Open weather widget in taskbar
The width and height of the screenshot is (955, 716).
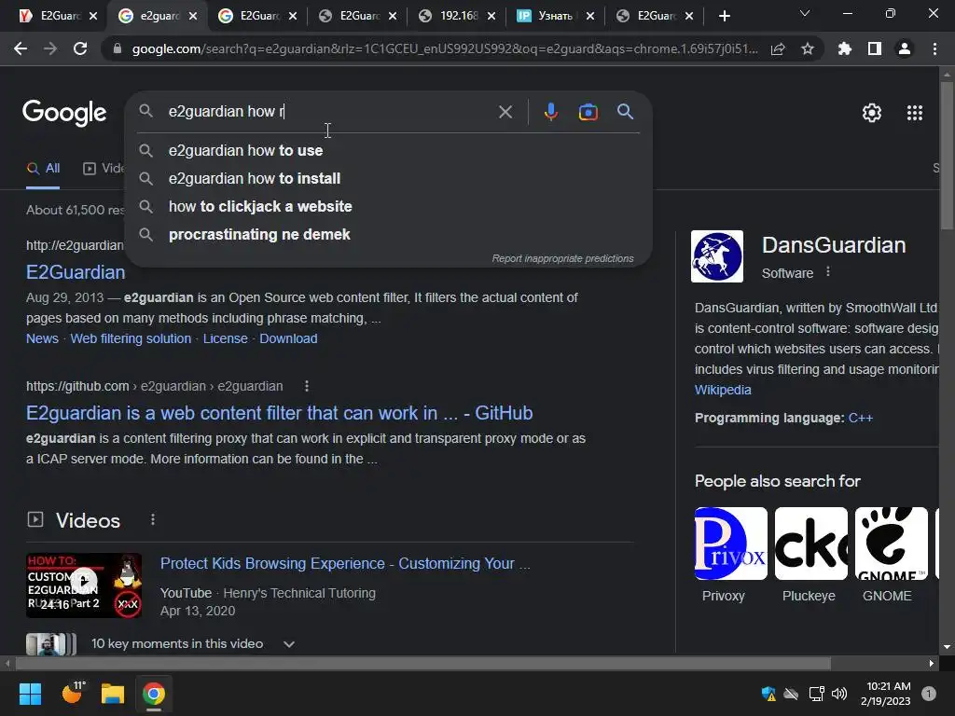coord(73,693)
